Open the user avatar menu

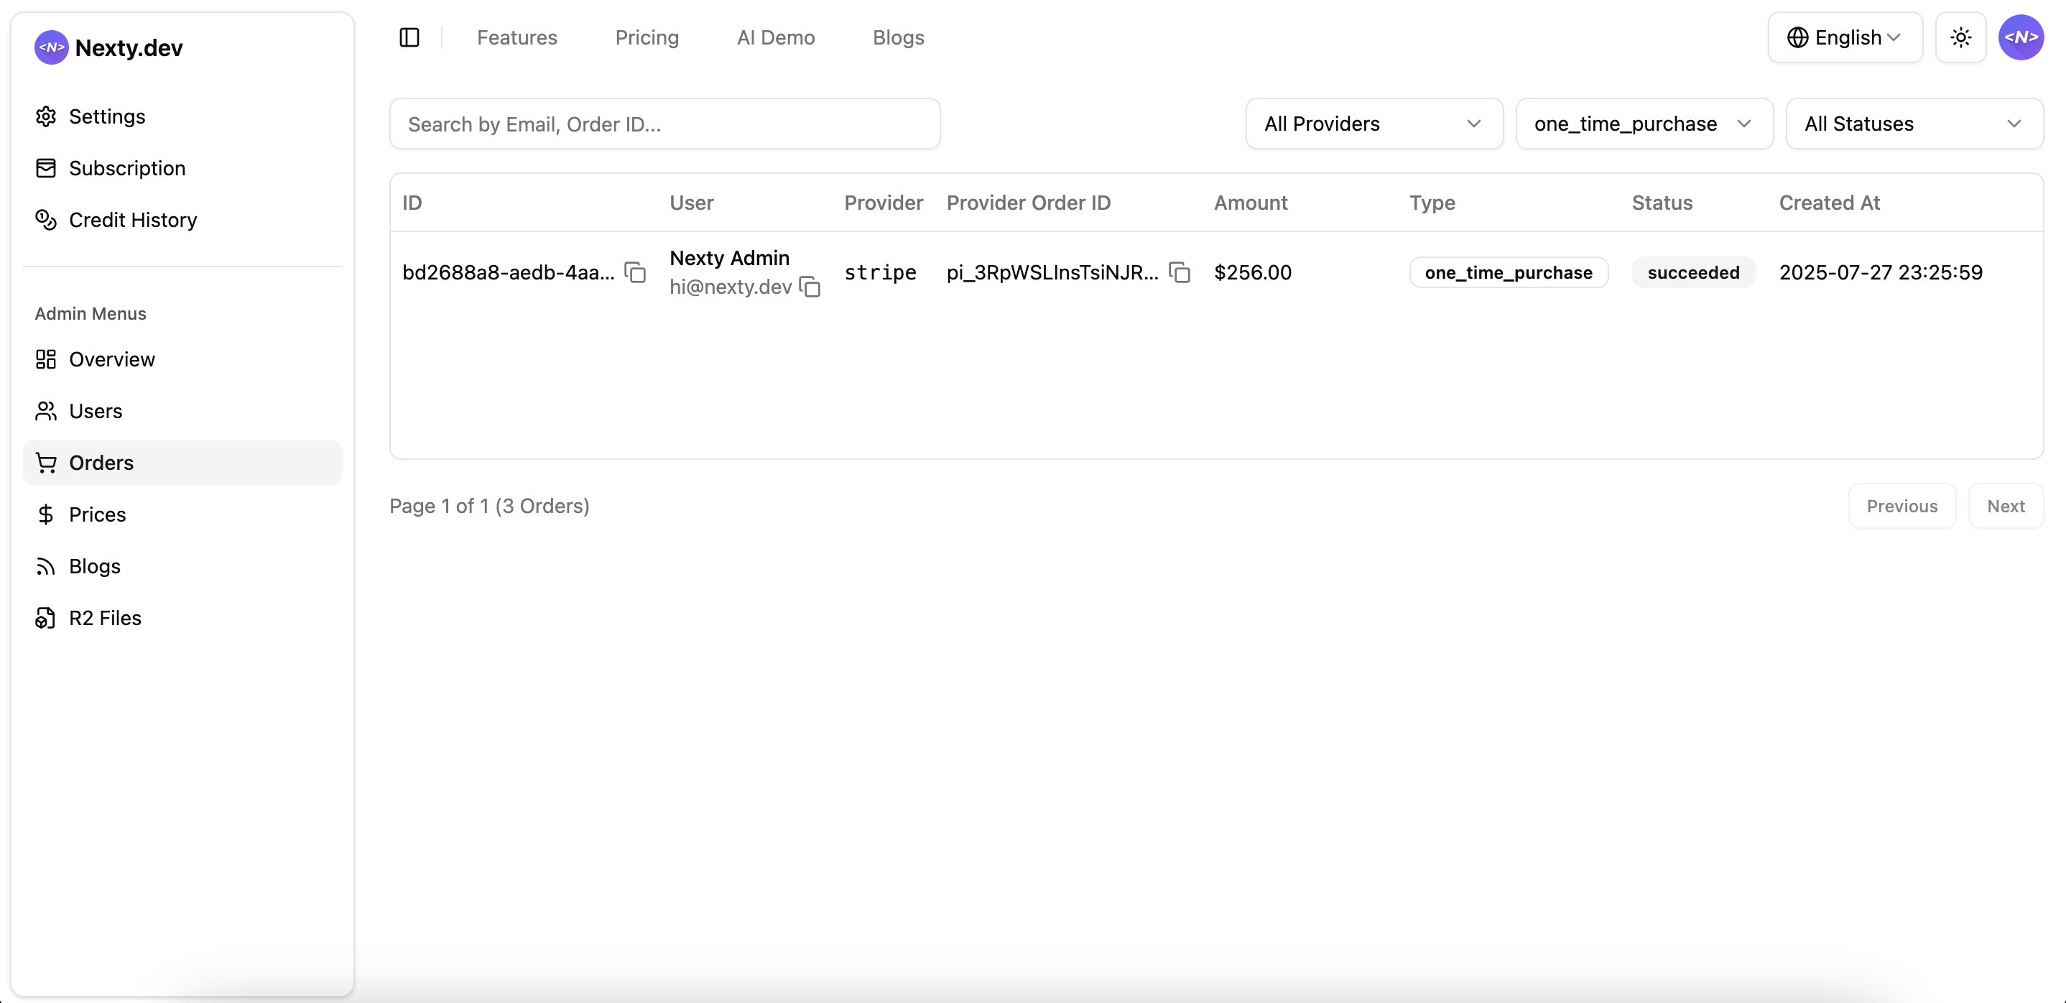(2020, 37)
